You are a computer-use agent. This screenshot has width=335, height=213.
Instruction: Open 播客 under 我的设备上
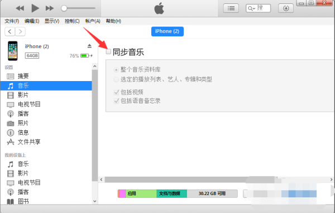(x=46, y=192)
